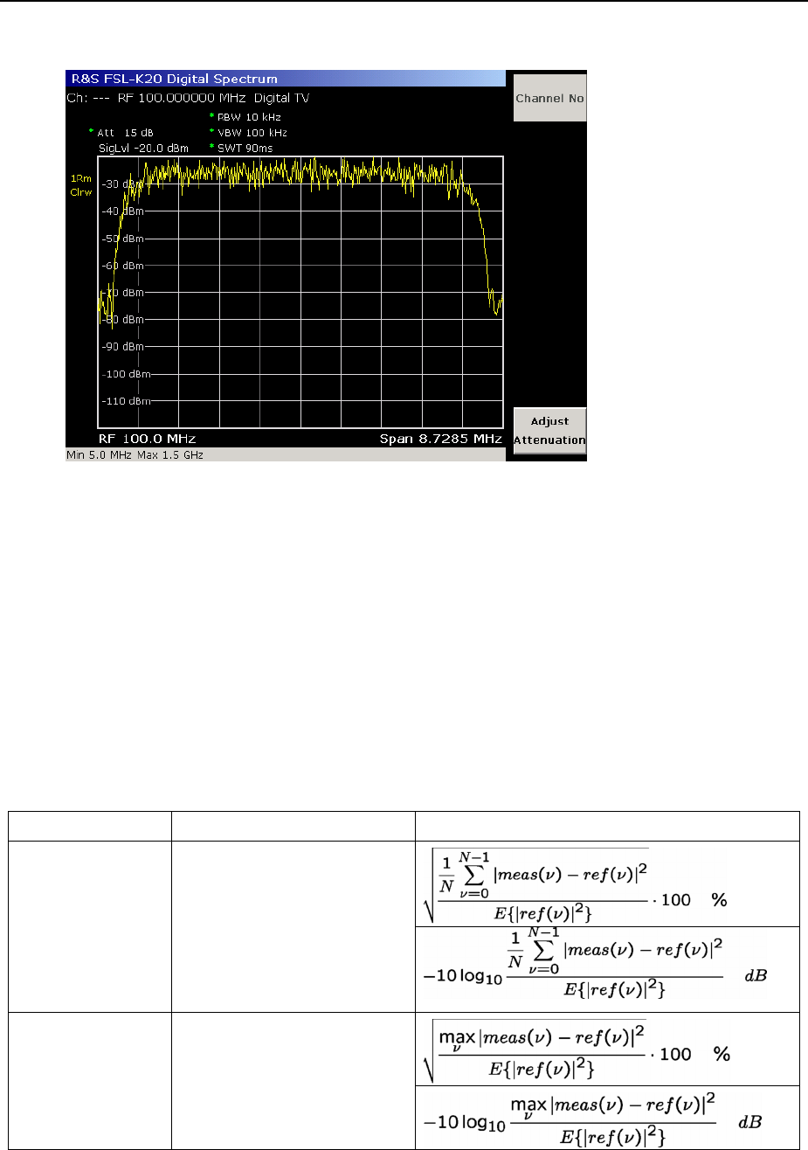
Task: Click the Ch: --- channel indicator
Action: pos(89,98)
